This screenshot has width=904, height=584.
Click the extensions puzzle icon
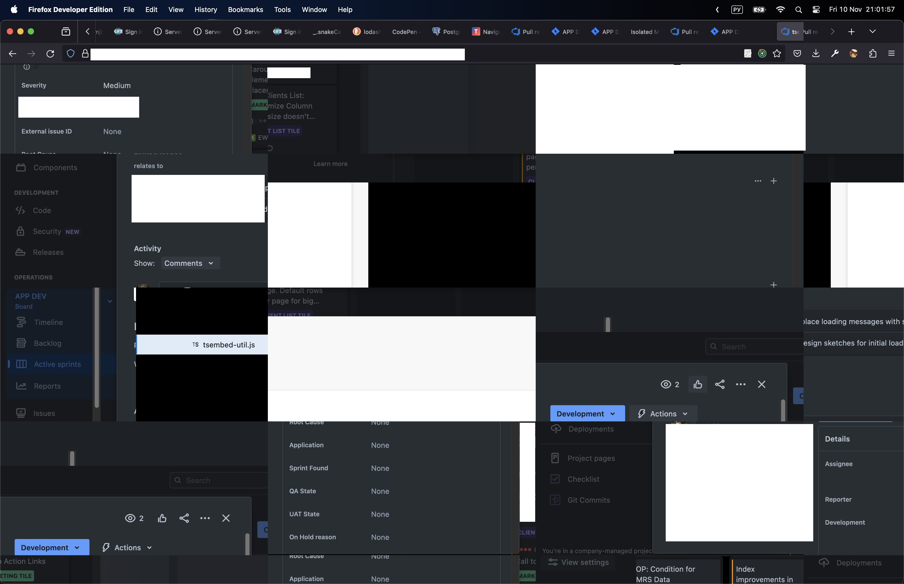coord(873,54)
